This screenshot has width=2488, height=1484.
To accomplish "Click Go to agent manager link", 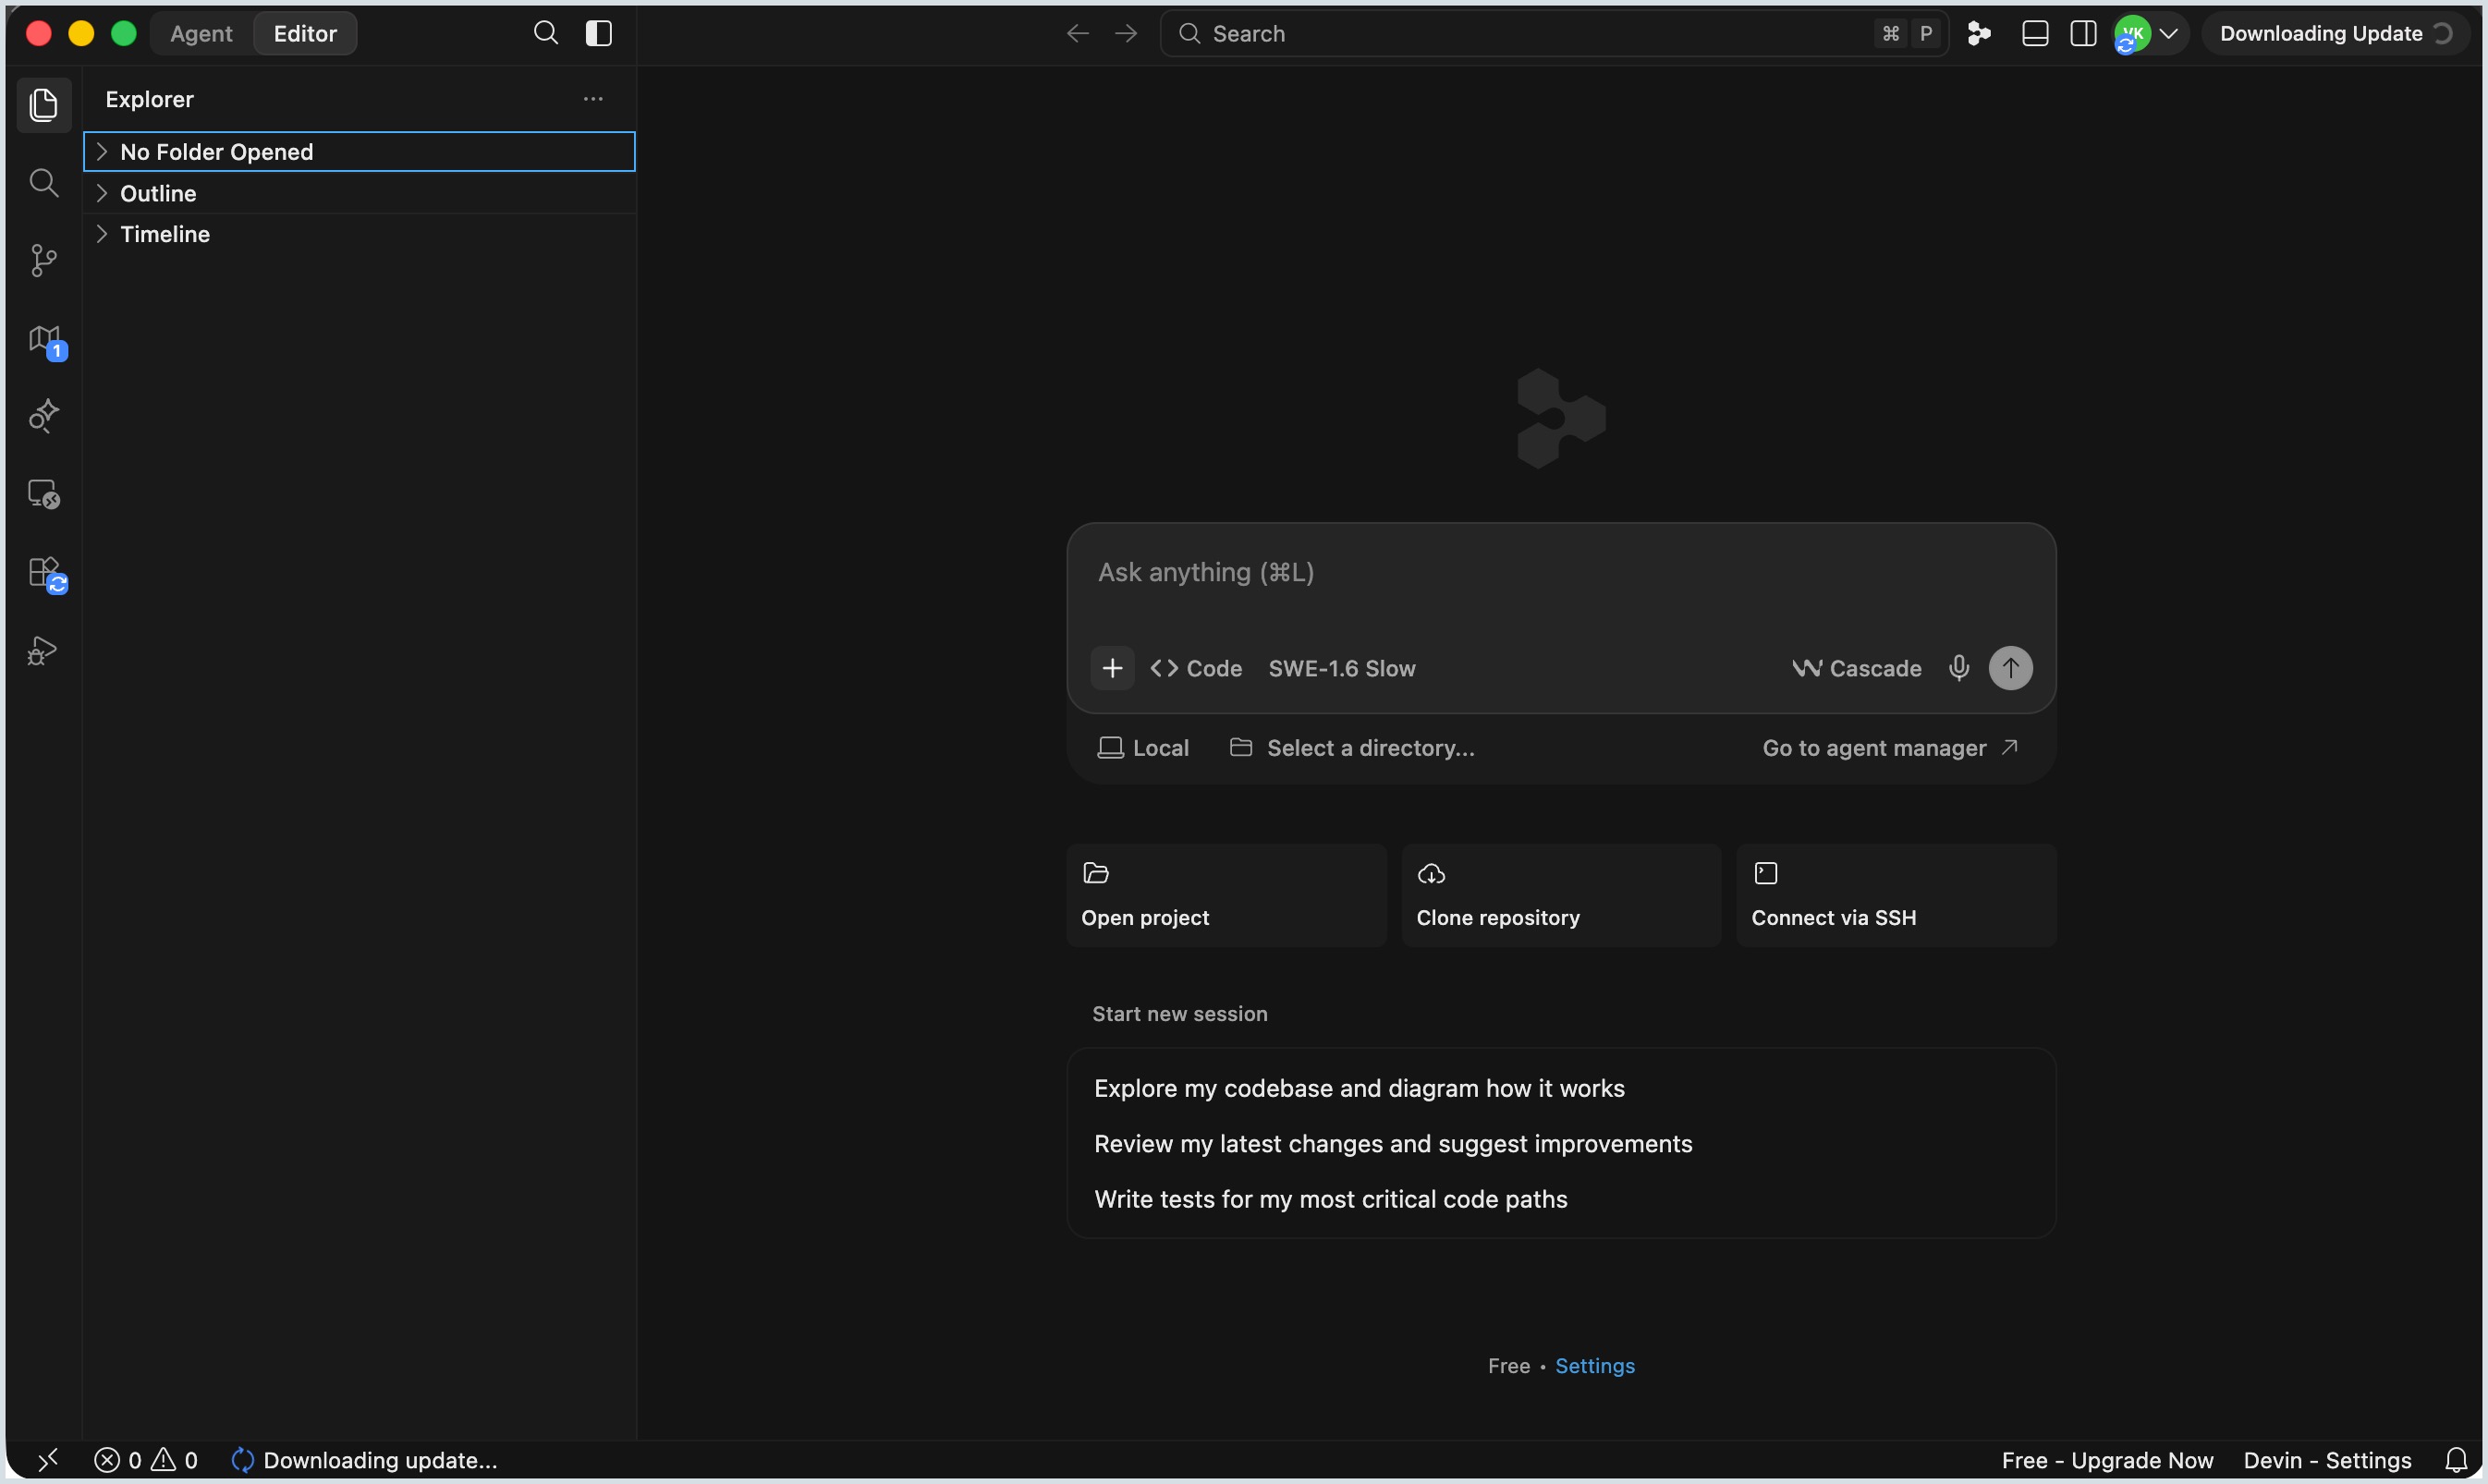I will point(1890,748).
